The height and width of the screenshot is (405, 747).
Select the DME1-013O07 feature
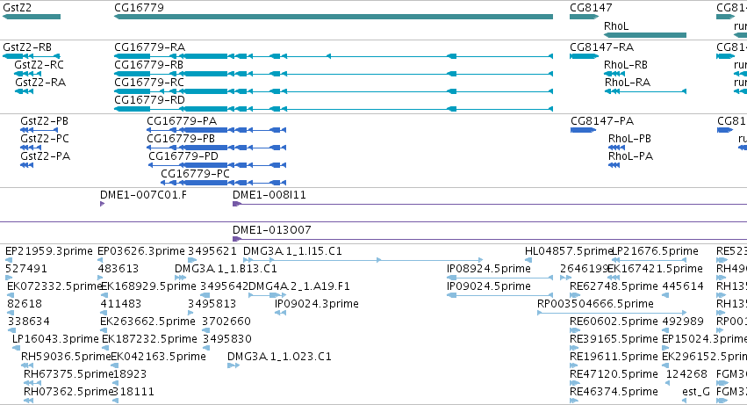(490, 239)
